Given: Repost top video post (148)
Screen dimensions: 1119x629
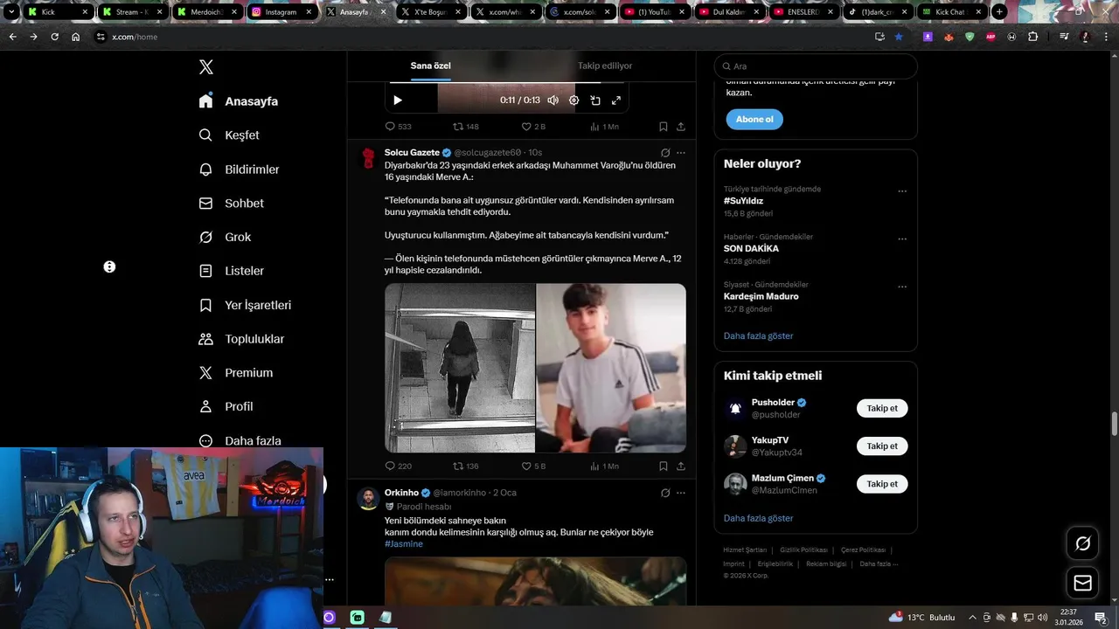Looking at the screenshot, I should click(x=466, y=127).
